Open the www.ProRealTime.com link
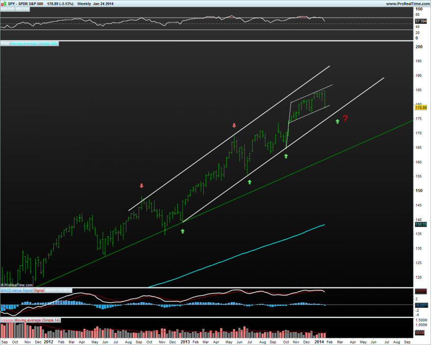The image size is (431, 345). point(407,3)
